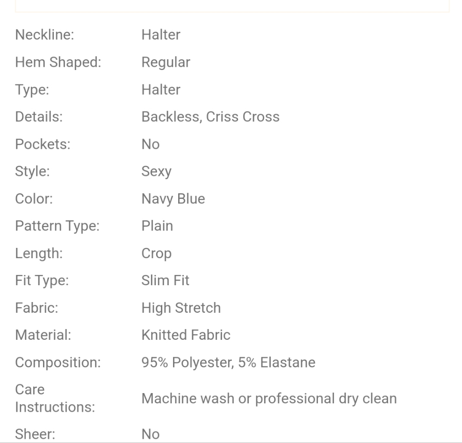Select the Halter value beside Neckline
462x443 pixels.
(161, 35)
